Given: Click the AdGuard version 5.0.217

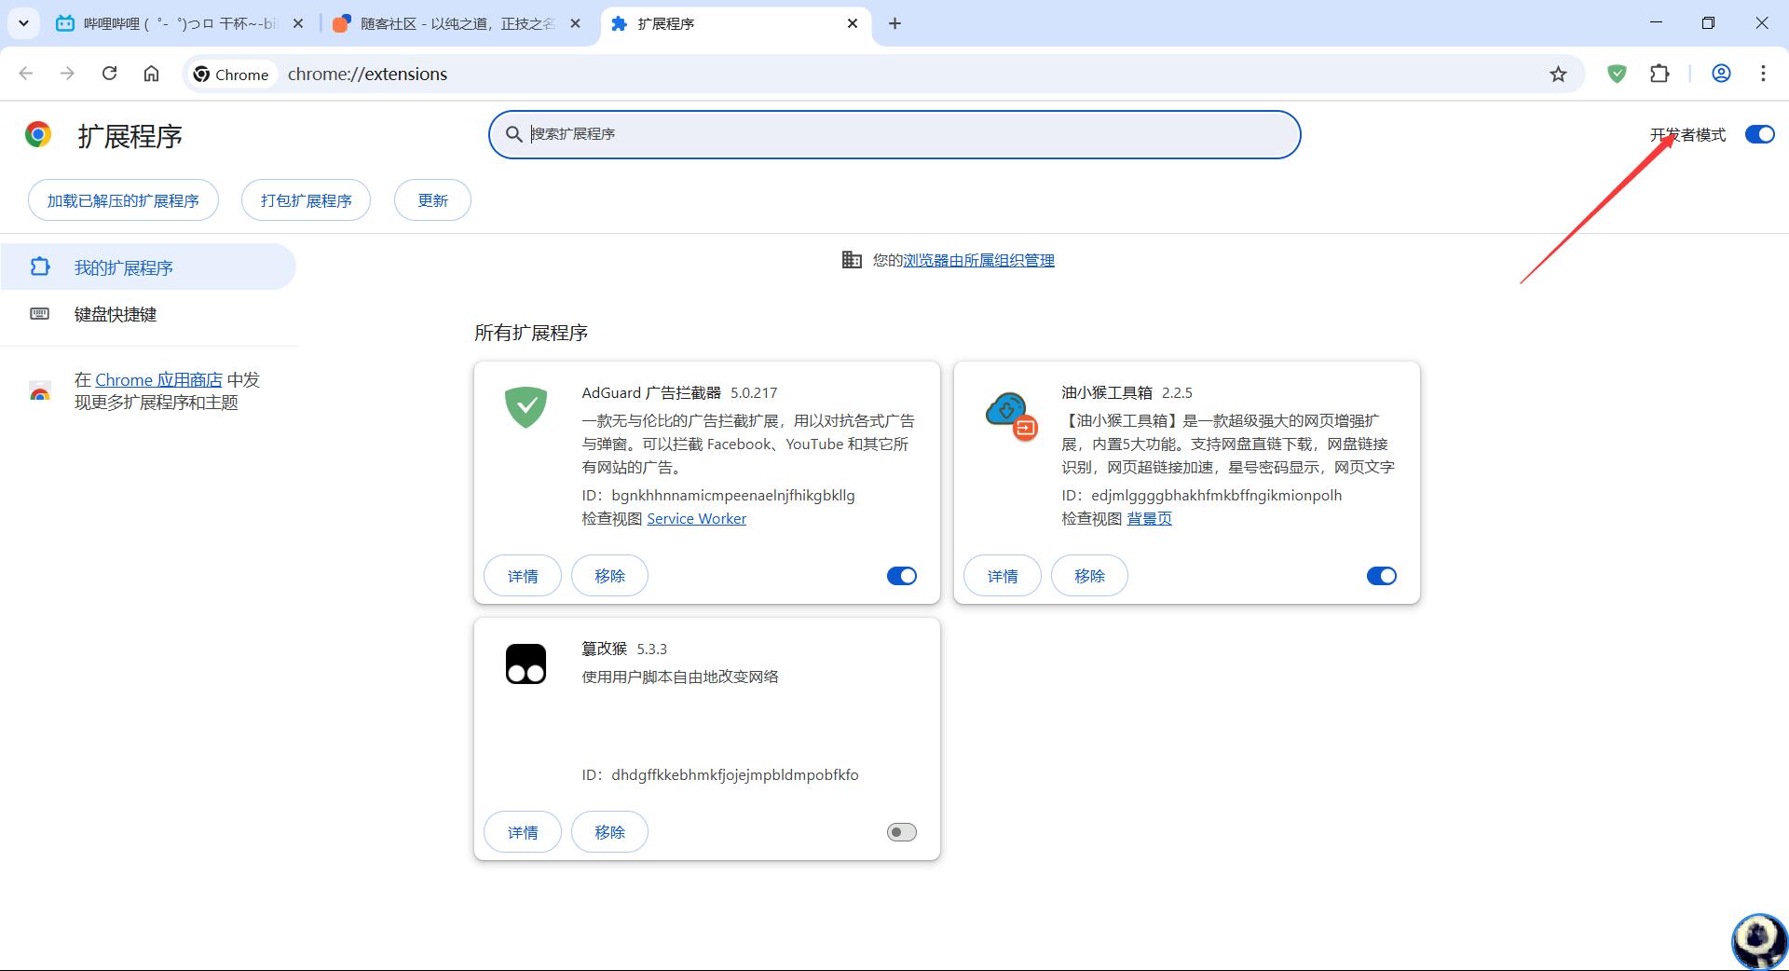Looking at the screenshot, I should pyautogui.click(x=753, y=392).
